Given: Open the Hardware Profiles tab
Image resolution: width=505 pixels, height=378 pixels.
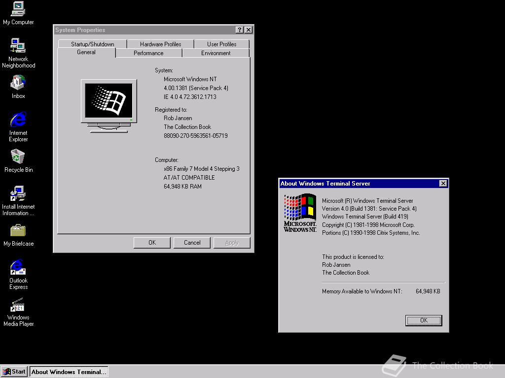Looking at the screenshot, I should [x=160, y=44].
